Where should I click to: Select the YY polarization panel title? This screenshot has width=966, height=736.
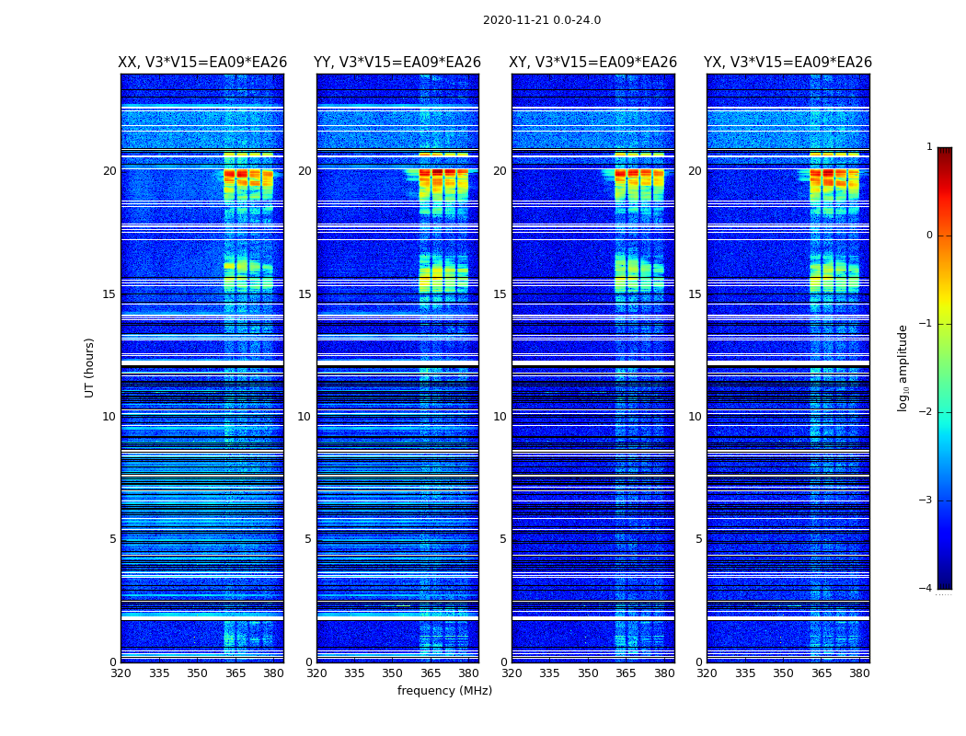[397, 63]
